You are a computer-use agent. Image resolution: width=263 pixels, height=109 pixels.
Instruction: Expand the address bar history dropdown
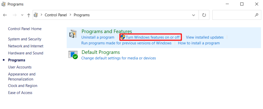pos(194,15)
